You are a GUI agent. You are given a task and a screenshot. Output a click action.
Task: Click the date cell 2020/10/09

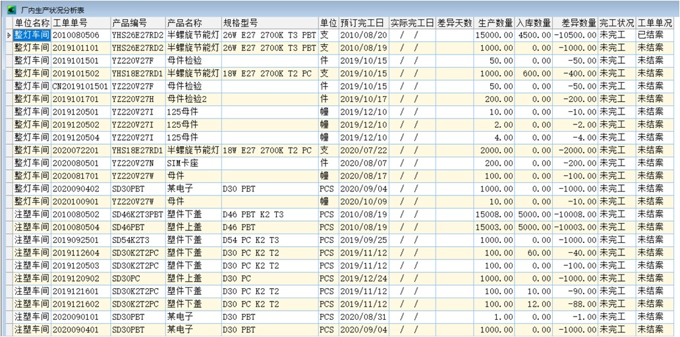[362, 201]
